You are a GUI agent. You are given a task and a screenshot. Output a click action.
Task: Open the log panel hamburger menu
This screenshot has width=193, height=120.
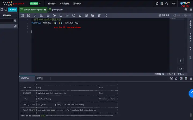191,78
